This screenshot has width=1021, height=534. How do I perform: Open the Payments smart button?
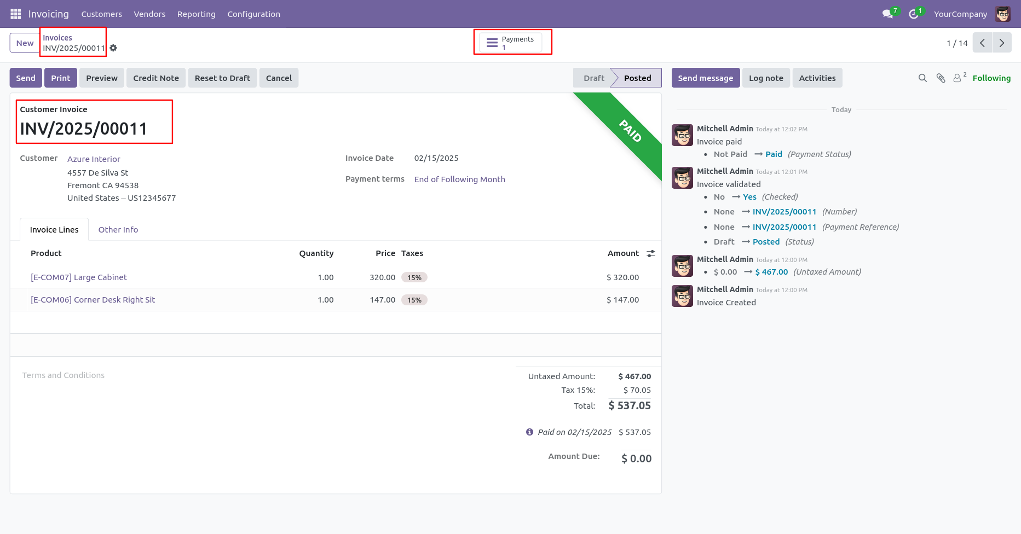pyautogui.click(x=511, y=43)
